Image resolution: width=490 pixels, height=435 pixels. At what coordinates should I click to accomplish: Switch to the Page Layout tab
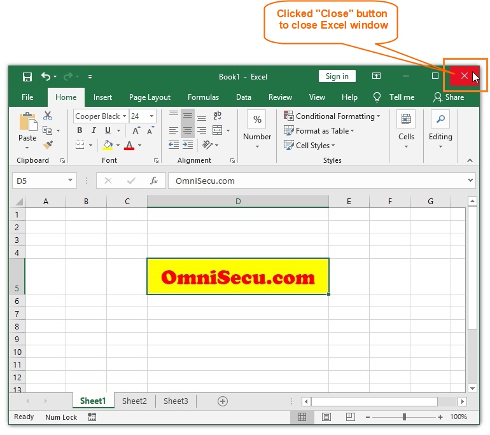tap(150, 97)
